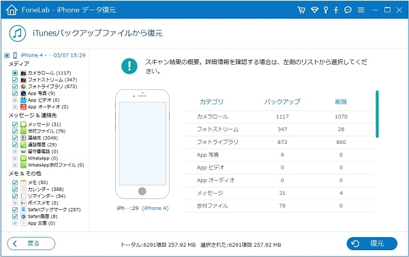Viewport: 409px width, 257px height.
Task: Click the メディア section heading
Action: (19, 64)
